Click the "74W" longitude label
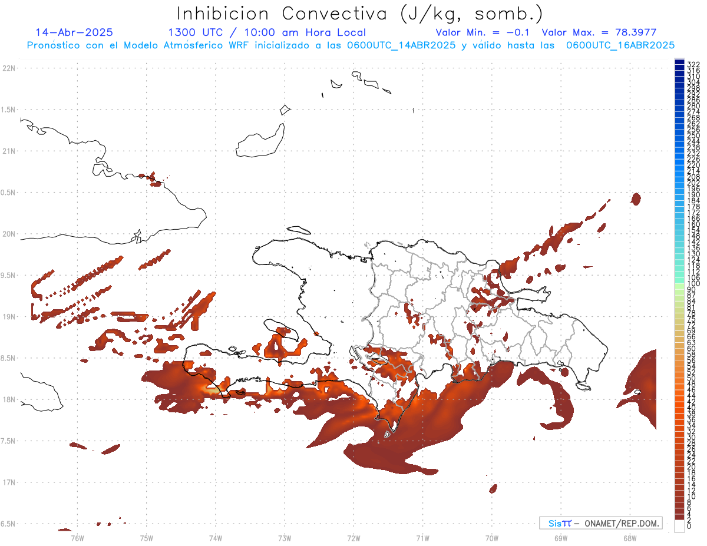The image size is (707, 546). coord(216,538)
